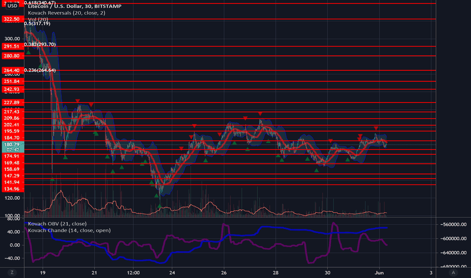Click the 300.00 price axis value
This screenshot has width=471, height=278.
[13, 39]
